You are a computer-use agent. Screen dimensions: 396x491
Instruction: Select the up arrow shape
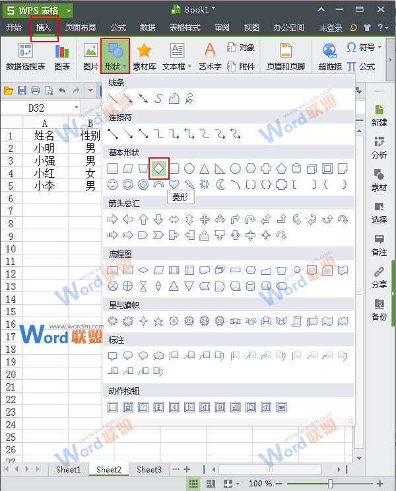[143, 219]
